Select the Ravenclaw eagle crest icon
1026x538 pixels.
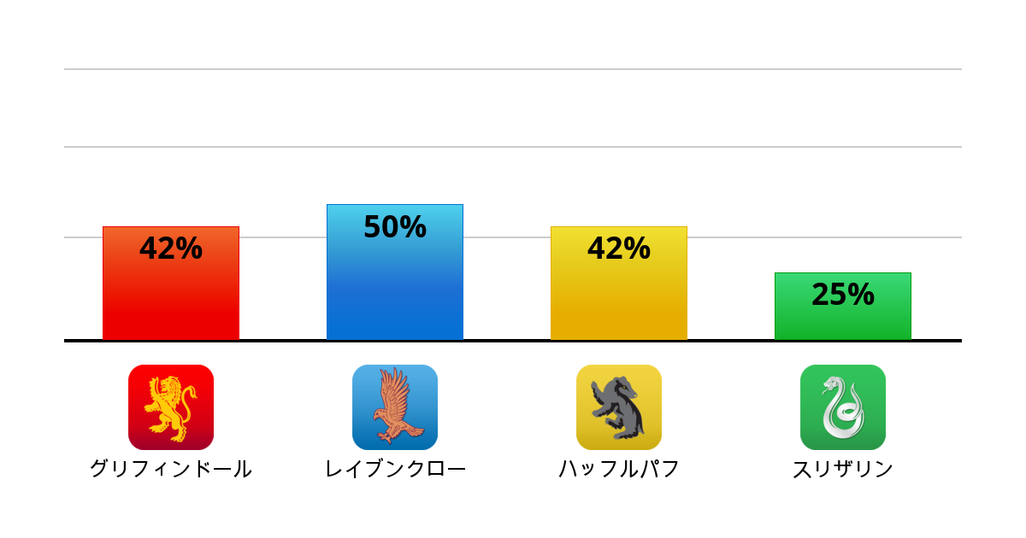(395, 407)
